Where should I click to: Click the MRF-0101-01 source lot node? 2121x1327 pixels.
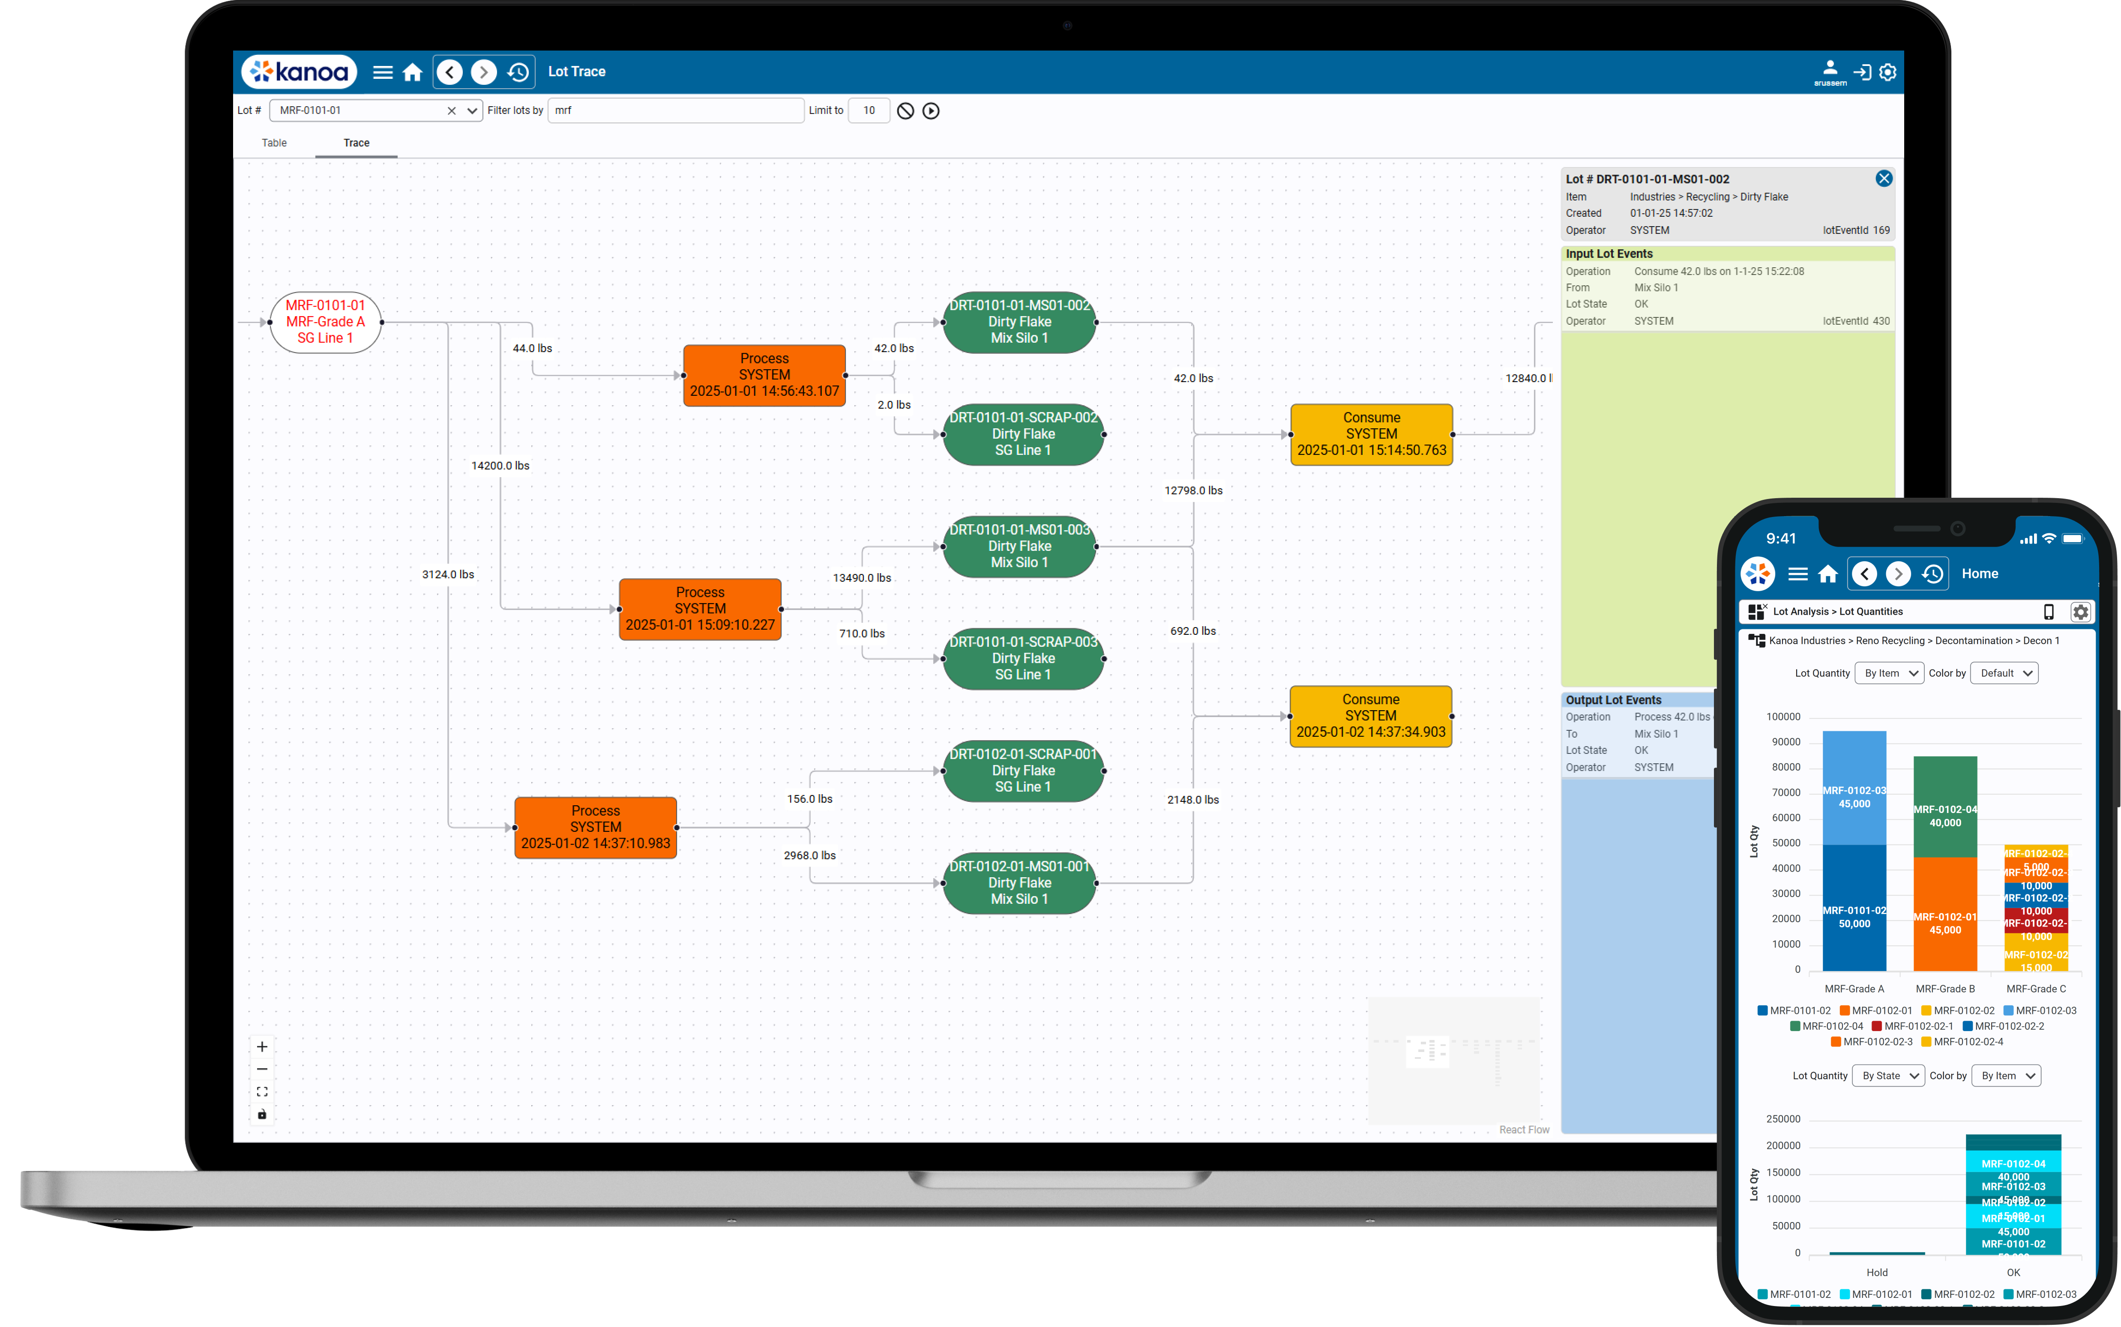326,322
